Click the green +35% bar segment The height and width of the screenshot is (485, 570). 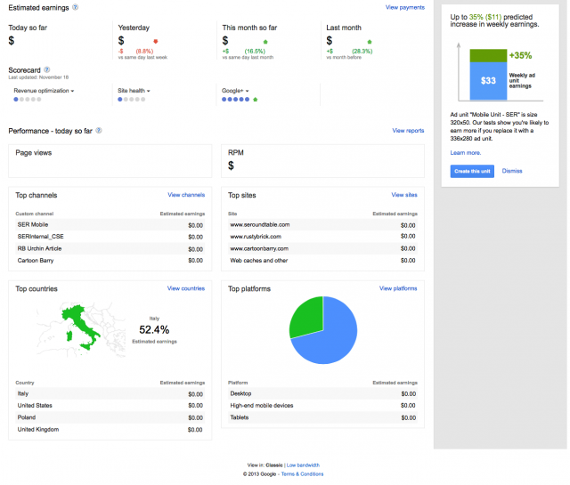488,55
